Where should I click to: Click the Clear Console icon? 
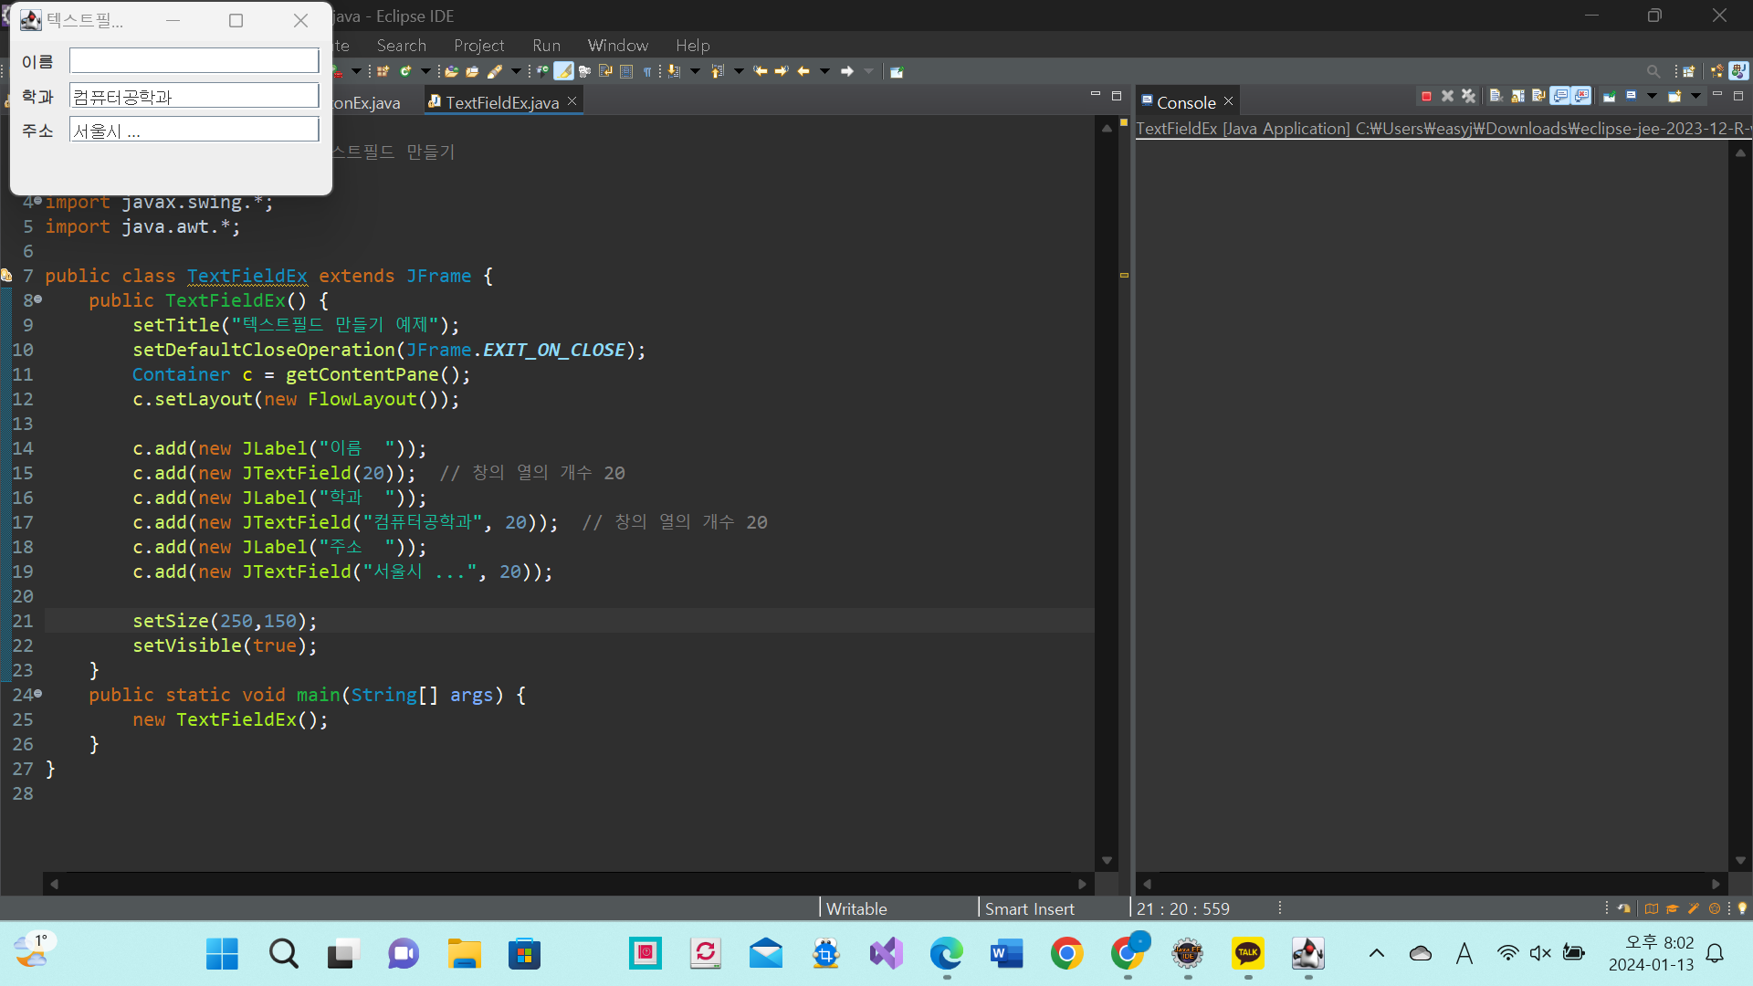[1496, 96]
